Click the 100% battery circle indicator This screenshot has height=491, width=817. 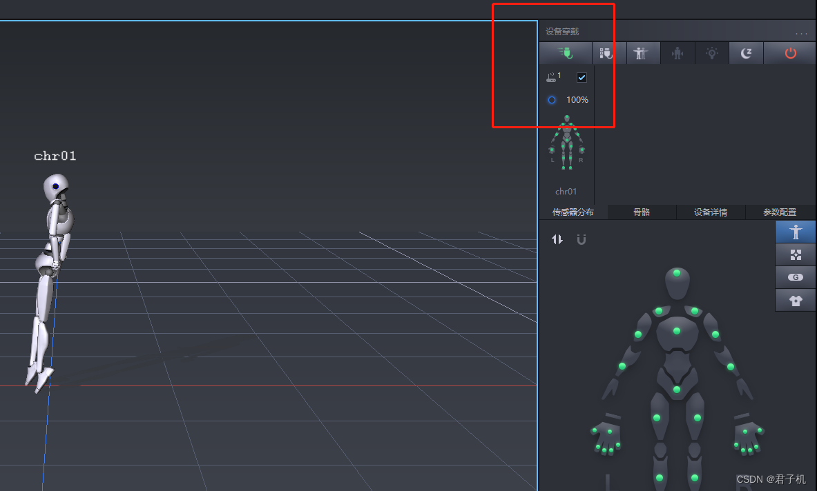[x=550, y=100]
